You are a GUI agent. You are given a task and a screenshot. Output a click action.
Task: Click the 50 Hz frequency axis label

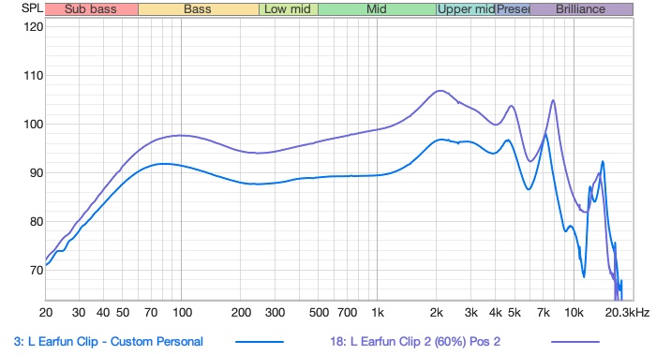[x=123, y=312]
